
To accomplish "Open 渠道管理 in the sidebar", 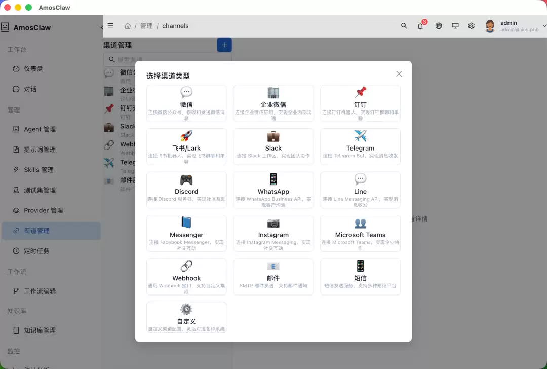I will 51,231.
